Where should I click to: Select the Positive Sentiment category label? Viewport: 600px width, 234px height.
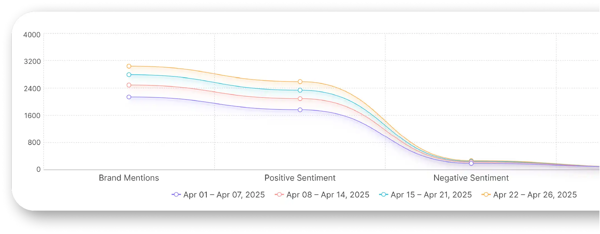pyautogui.click(x=300, y=178)
